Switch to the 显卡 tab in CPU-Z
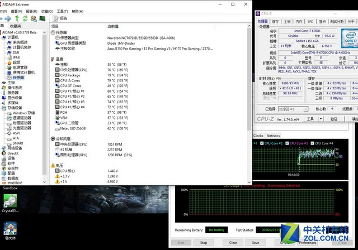358x250 pixels. click(x=322, y=21)
